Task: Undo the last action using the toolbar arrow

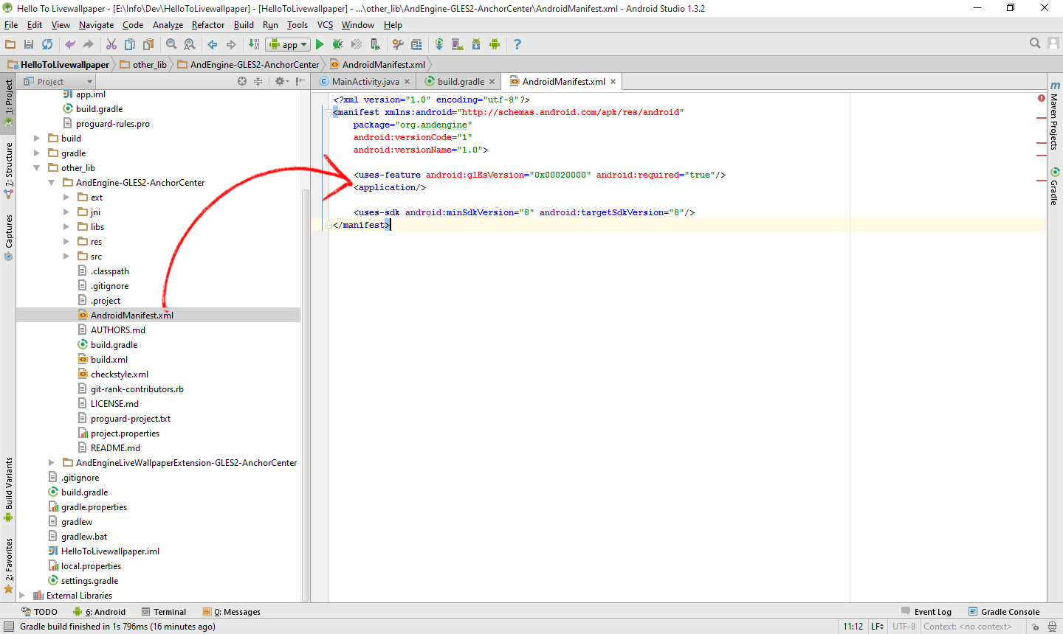Action: (69, 44)
